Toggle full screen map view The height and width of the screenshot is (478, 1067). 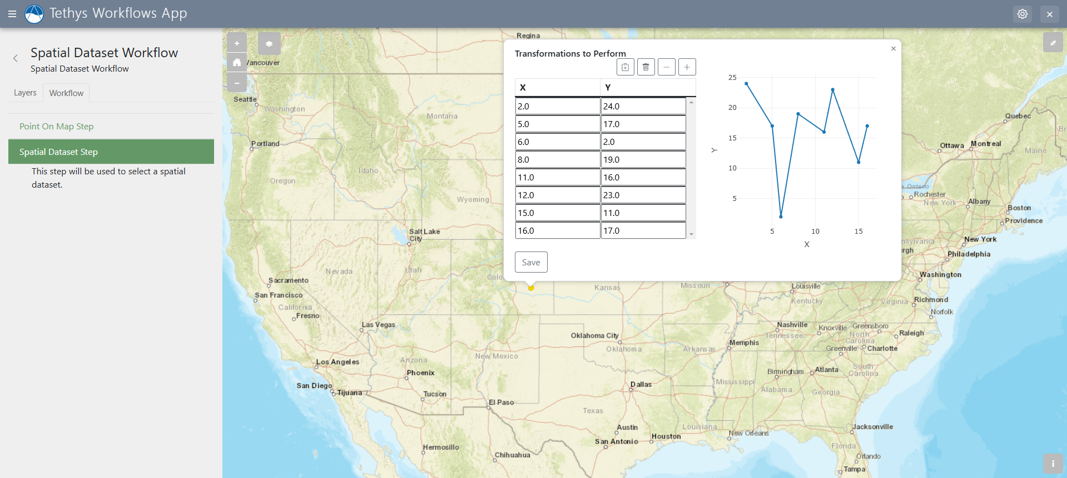pyautogui.click(x=1053, y=43)
